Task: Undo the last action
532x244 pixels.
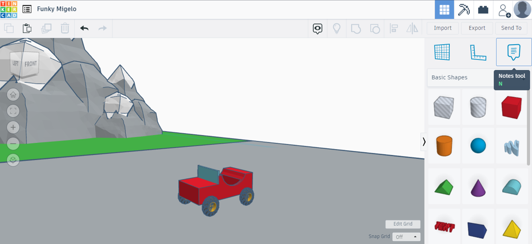Action: (x=84, y=29)
